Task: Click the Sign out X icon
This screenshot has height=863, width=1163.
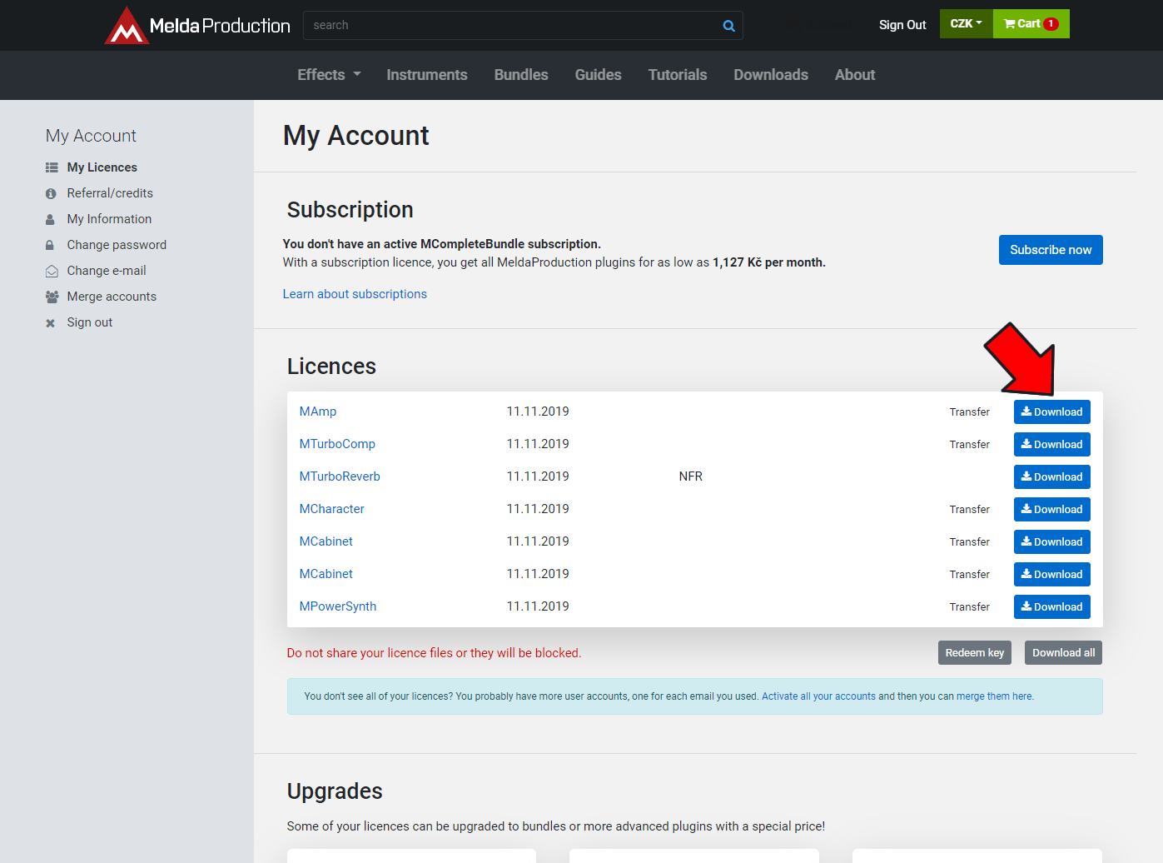Action: click(x=50, y=323)
